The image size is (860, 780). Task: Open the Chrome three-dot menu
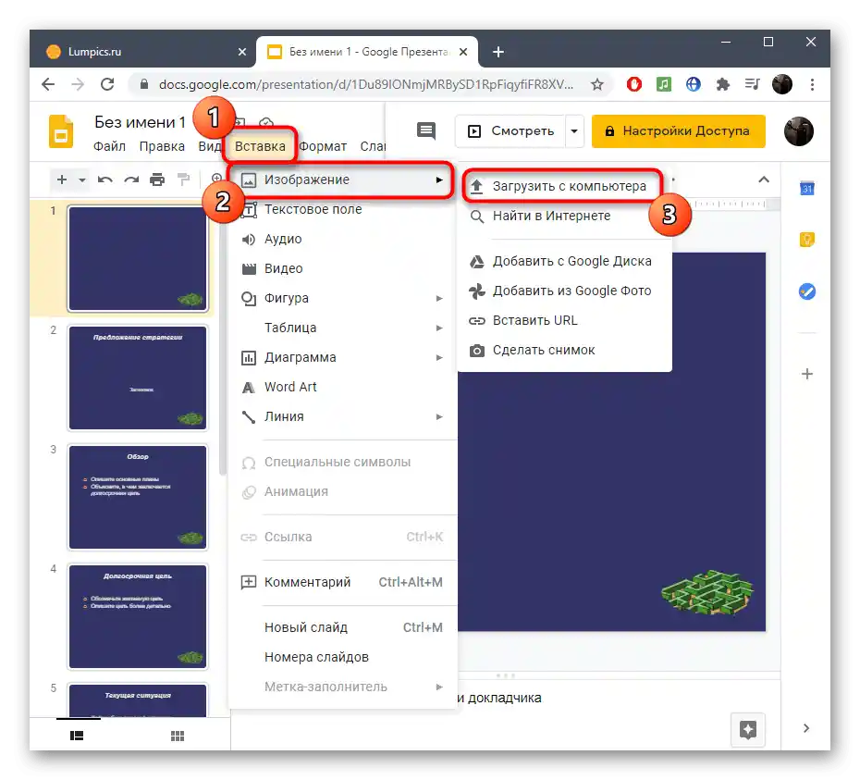(x=812, y=84)
